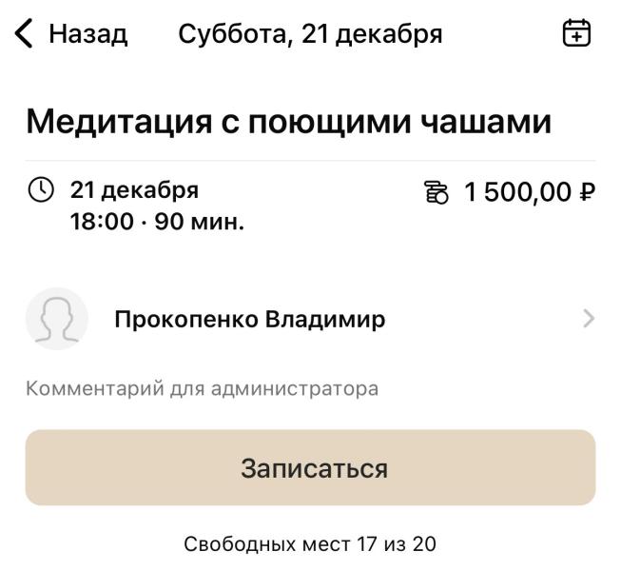Tap the Суббота, 21 декабря header title
The width and height of the screenshot is (621, 571).
click(310, 34)
